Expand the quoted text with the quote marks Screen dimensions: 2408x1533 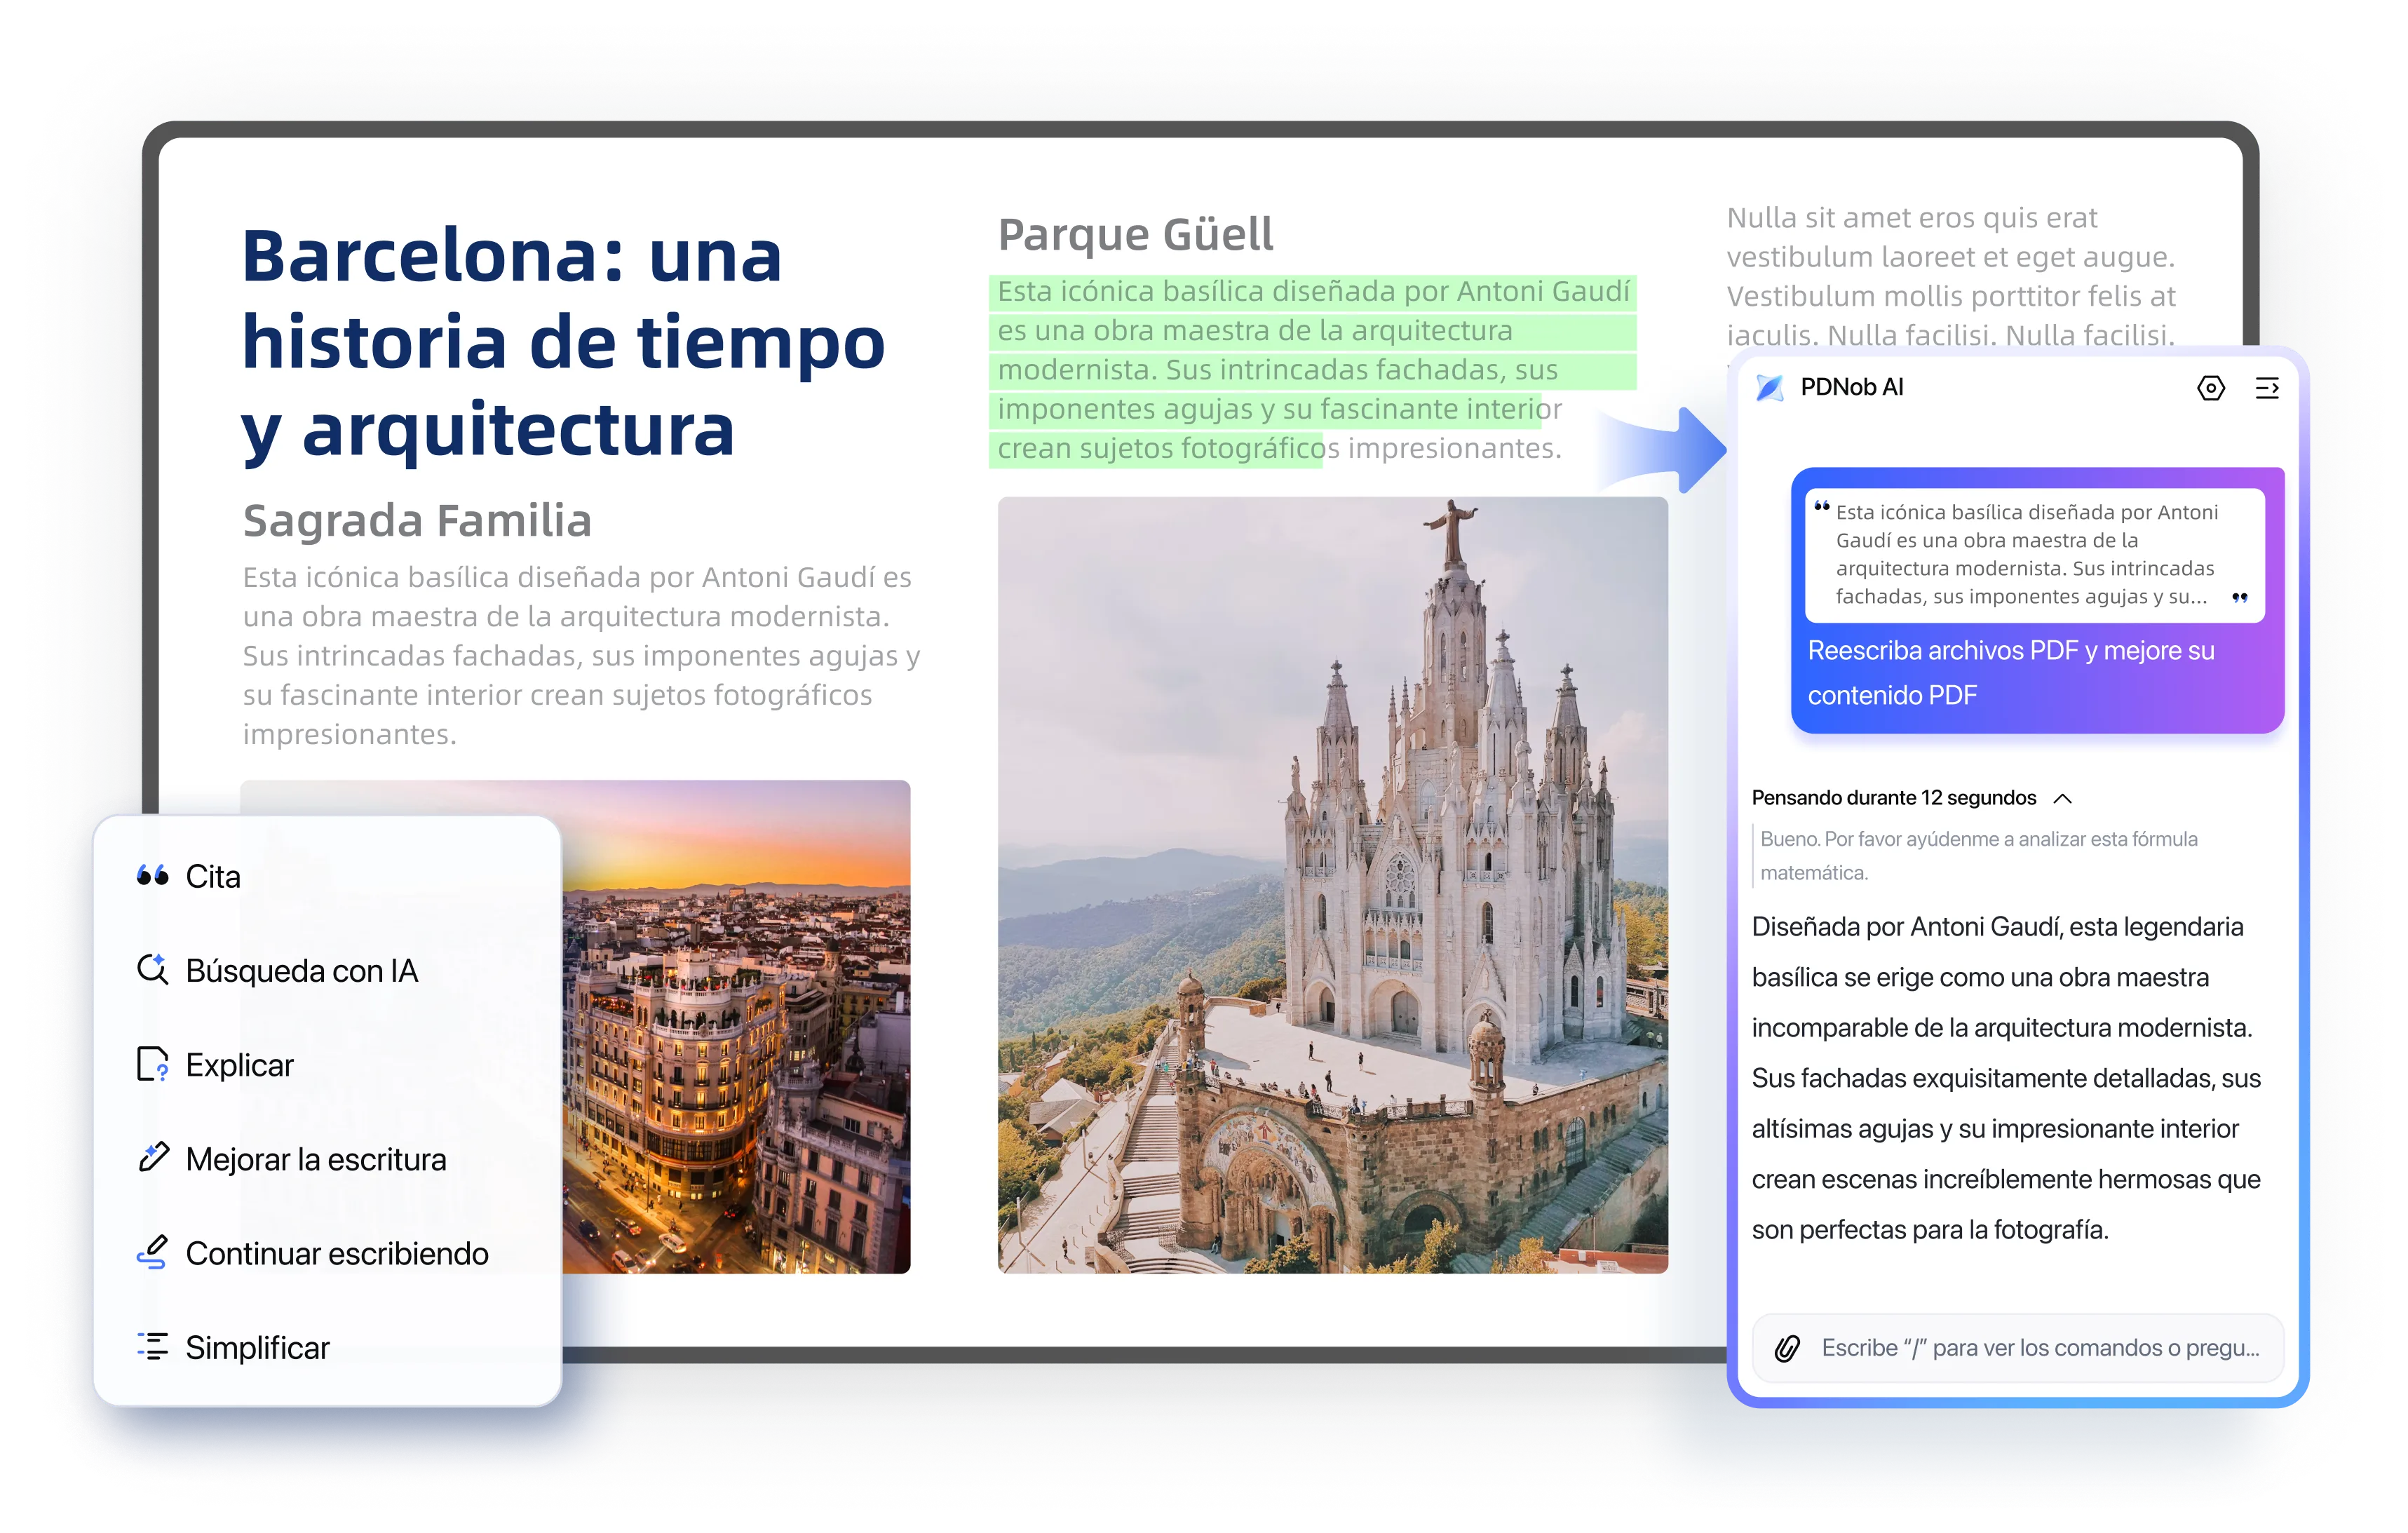click(x=2240, y=598)
